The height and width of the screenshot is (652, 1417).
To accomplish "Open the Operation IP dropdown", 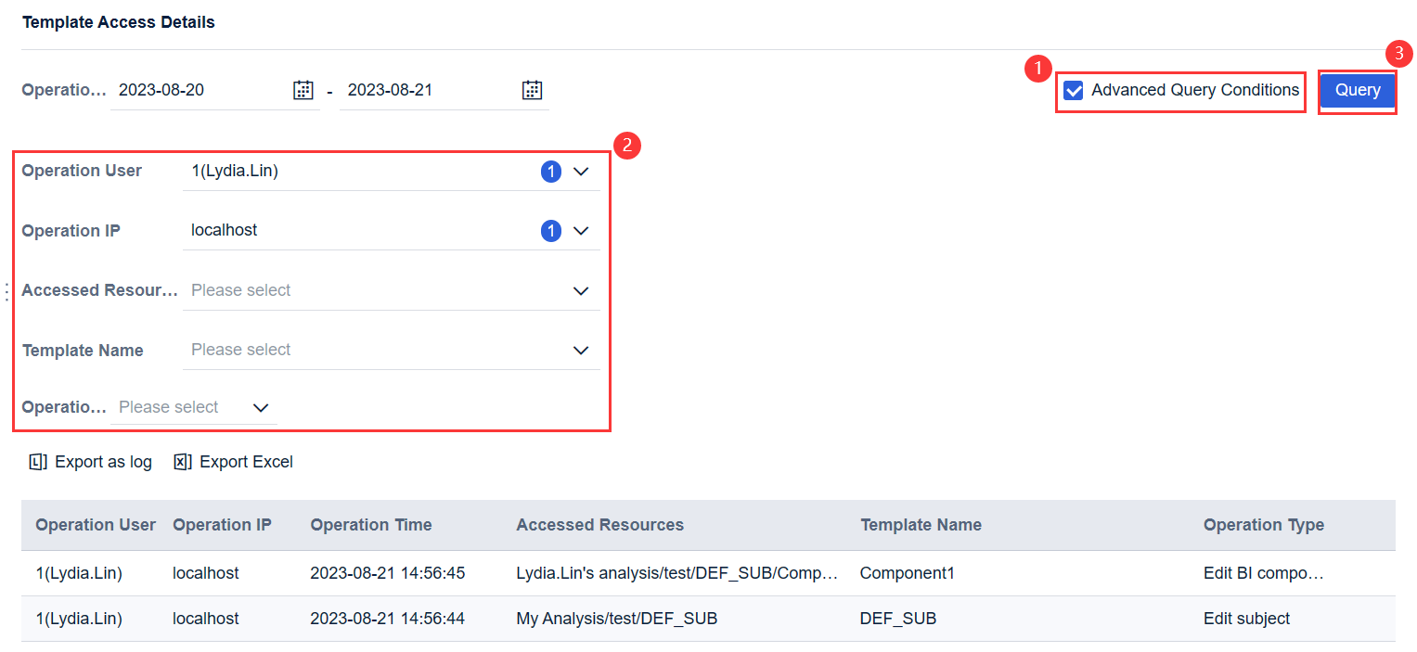I will [581, 230].
